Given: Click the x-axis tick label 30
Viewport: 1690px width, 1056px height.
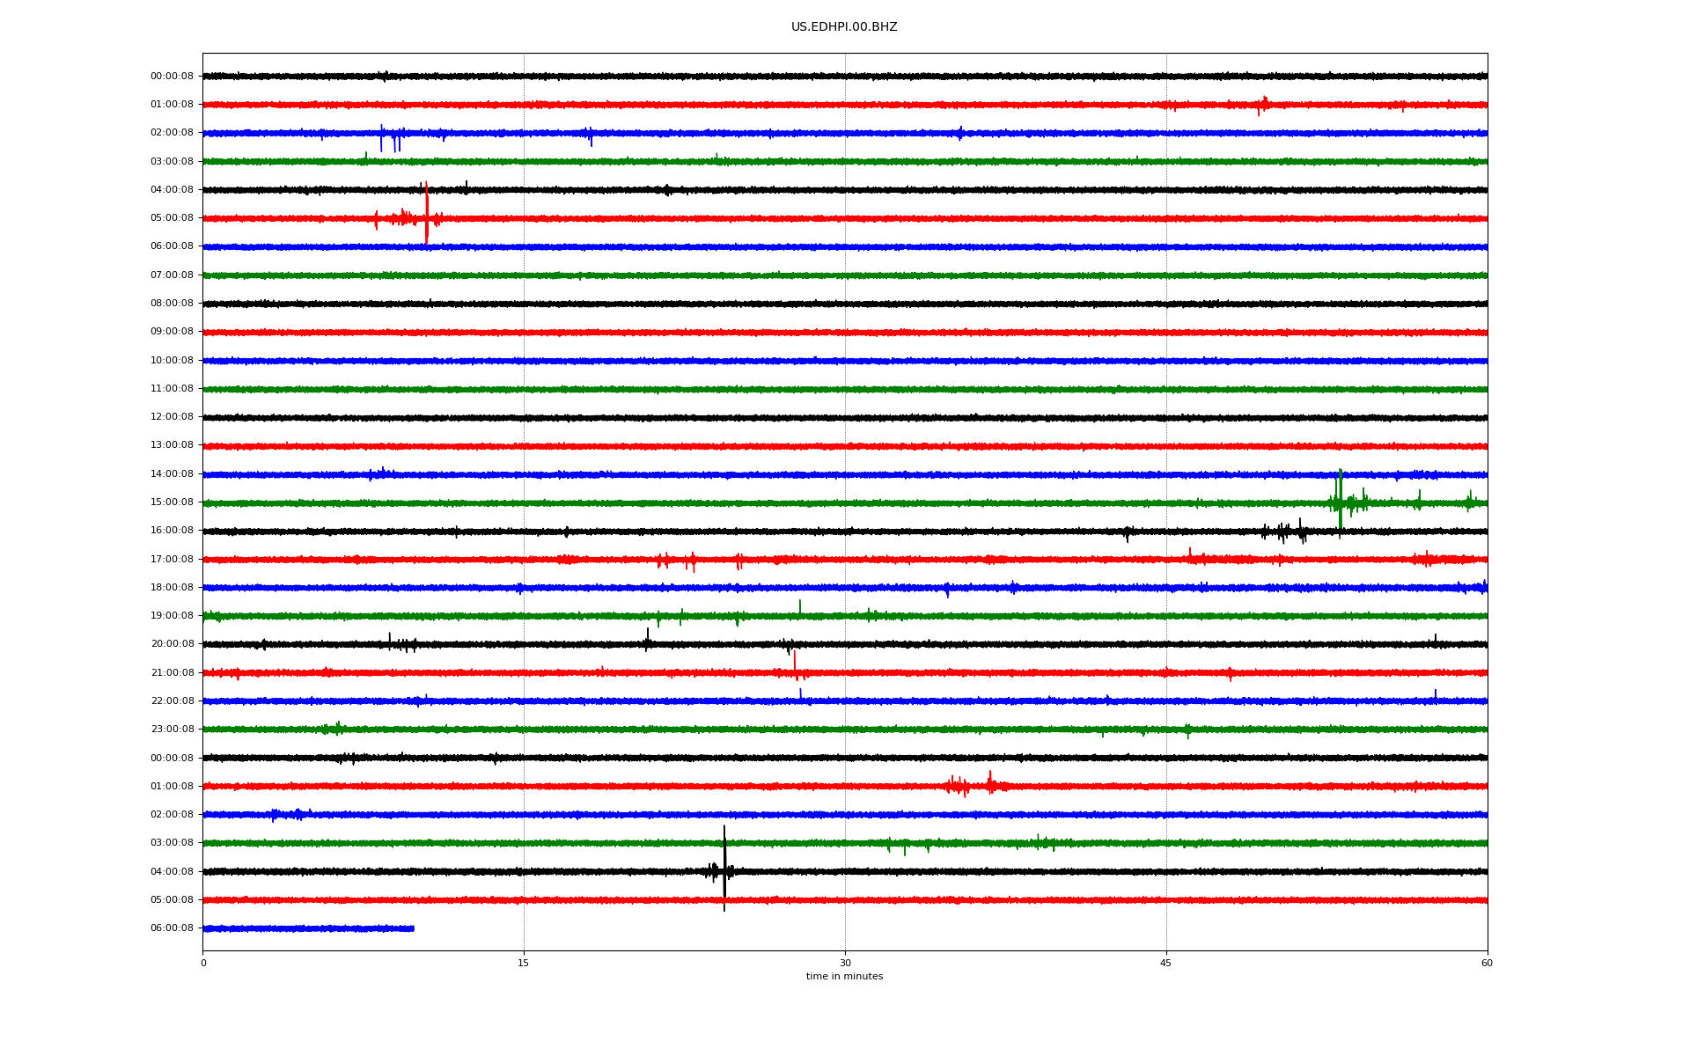Looking at the screenshot, I should (845, 963).
